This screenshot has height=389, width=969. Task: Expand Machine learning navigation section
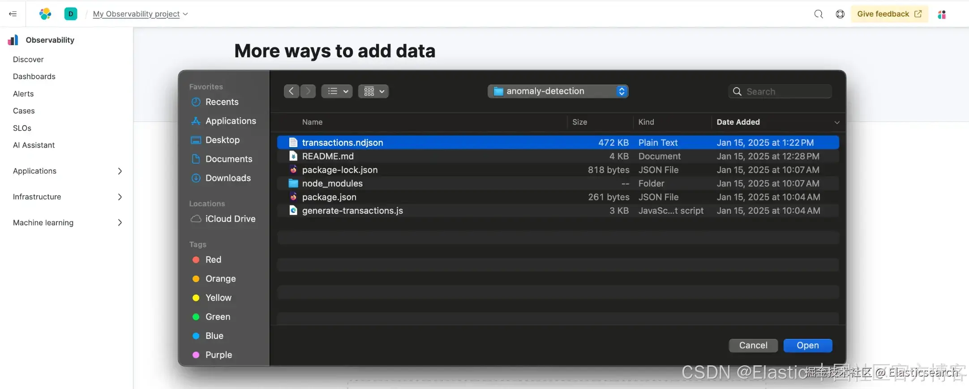pos(120,223)
